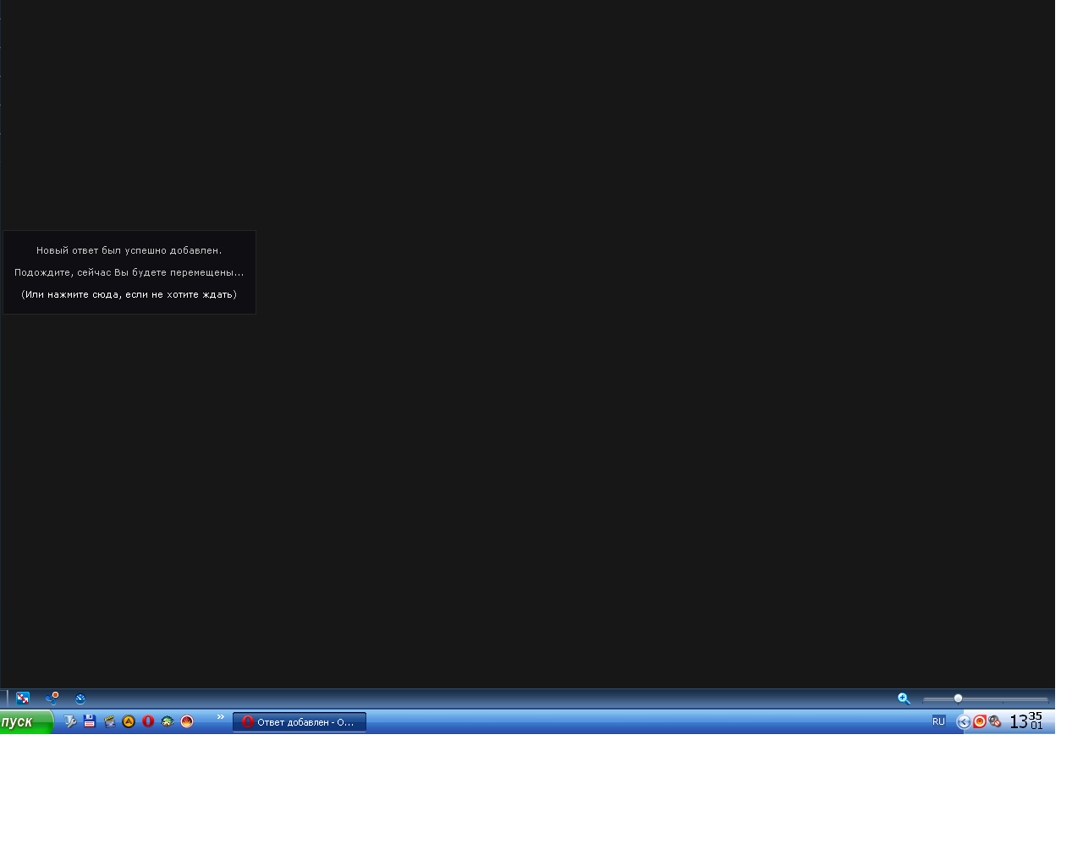Launch the AIMP player icon in quick launch
Screen dimensions: 1083x866
tap(129, 721)
